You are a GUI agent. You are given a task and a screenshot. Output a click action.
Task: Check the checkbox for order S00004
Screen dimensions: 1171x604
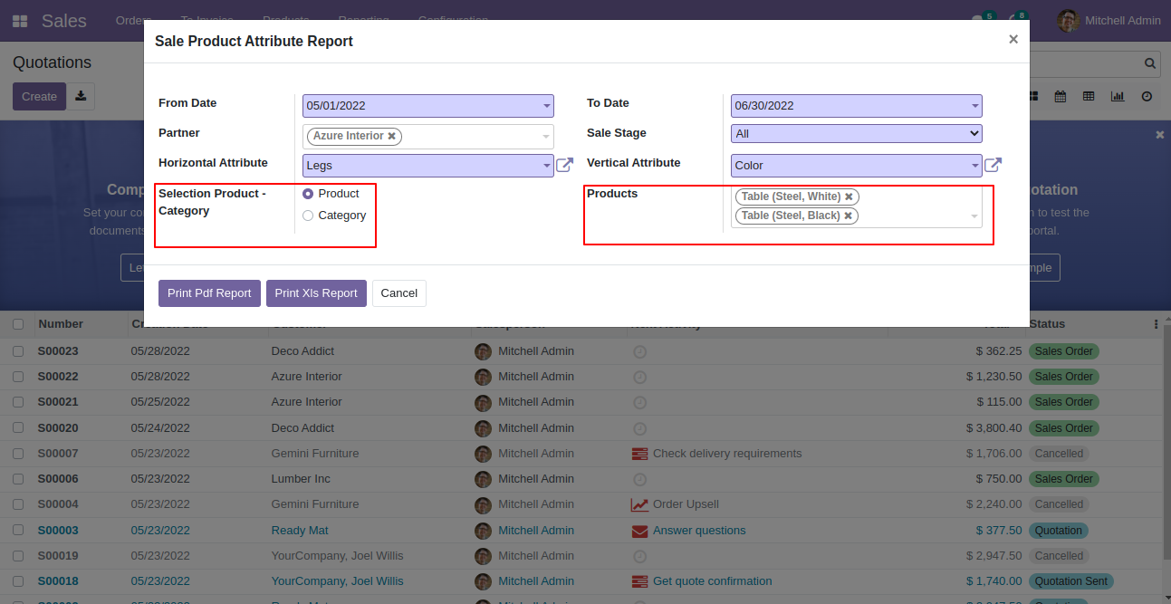[x=18, y=504]
